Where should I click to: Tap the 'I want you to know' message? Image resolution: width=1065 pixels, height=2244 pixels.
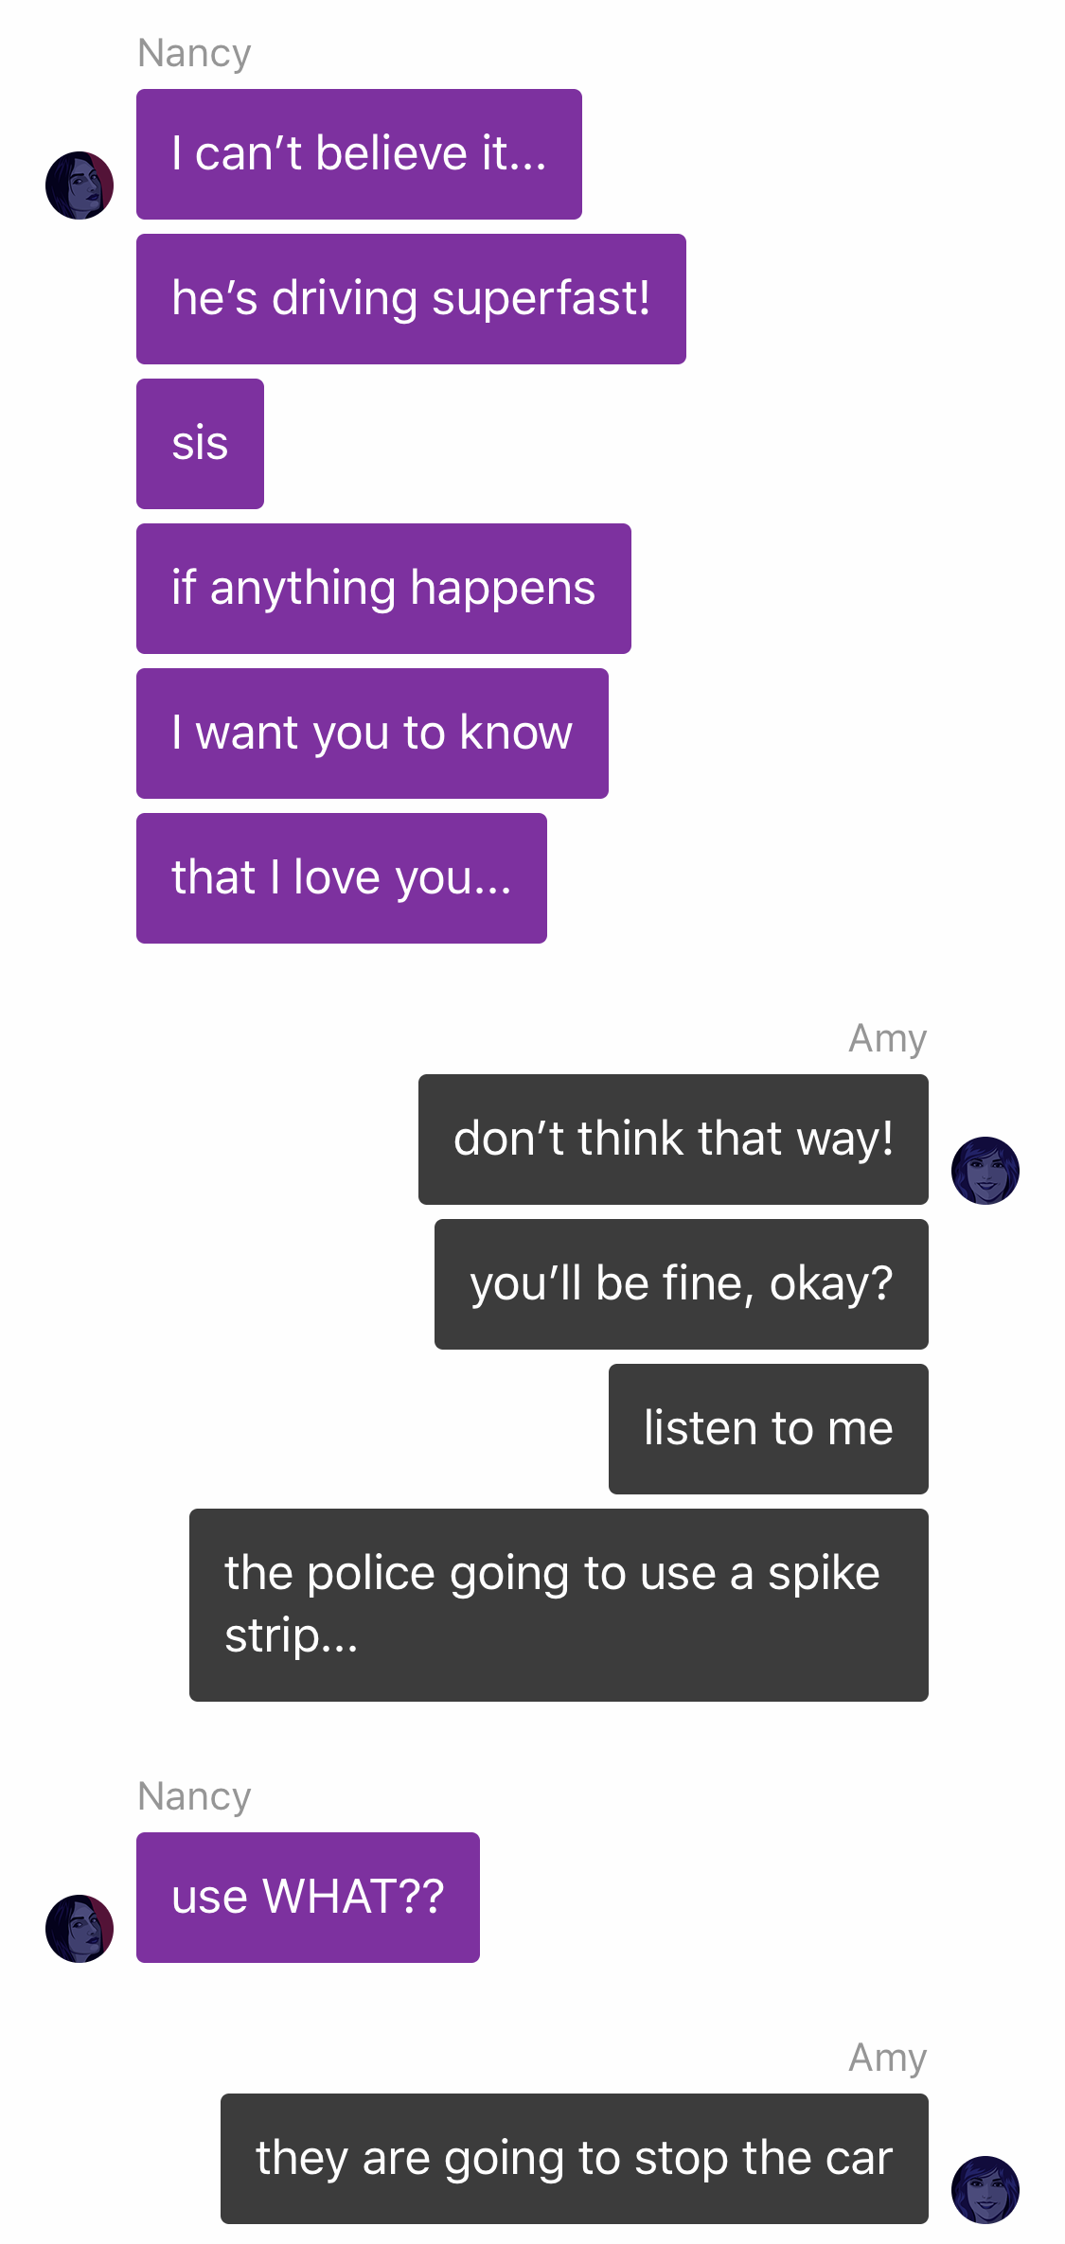coord(372,733)
